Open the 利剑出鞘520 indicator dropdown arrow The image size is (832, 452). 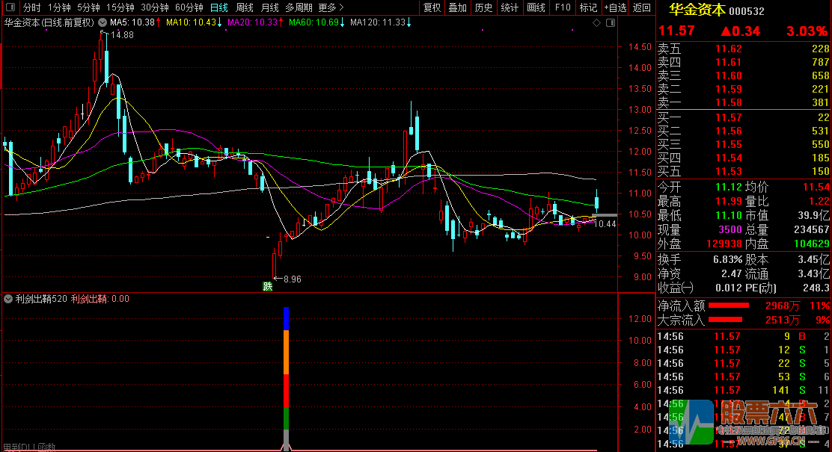coord(8,299)
